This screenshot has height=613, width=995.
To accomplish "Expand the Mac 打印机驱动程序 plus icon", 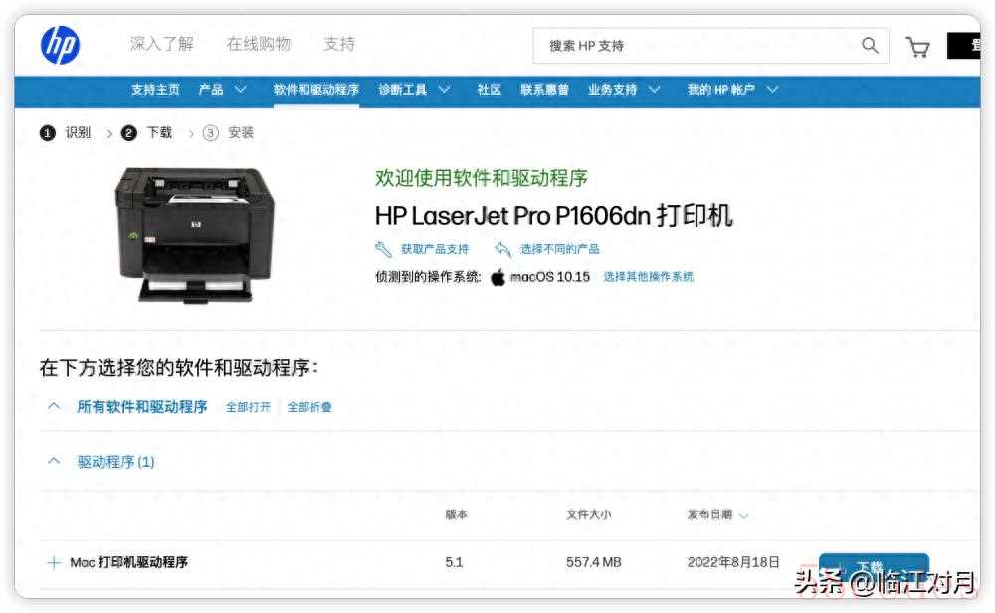I will pos(54,563).
